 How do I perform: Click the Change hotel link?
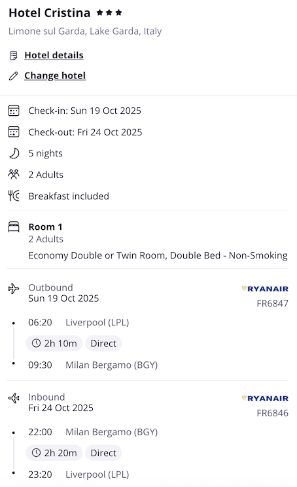coord(55,76)
